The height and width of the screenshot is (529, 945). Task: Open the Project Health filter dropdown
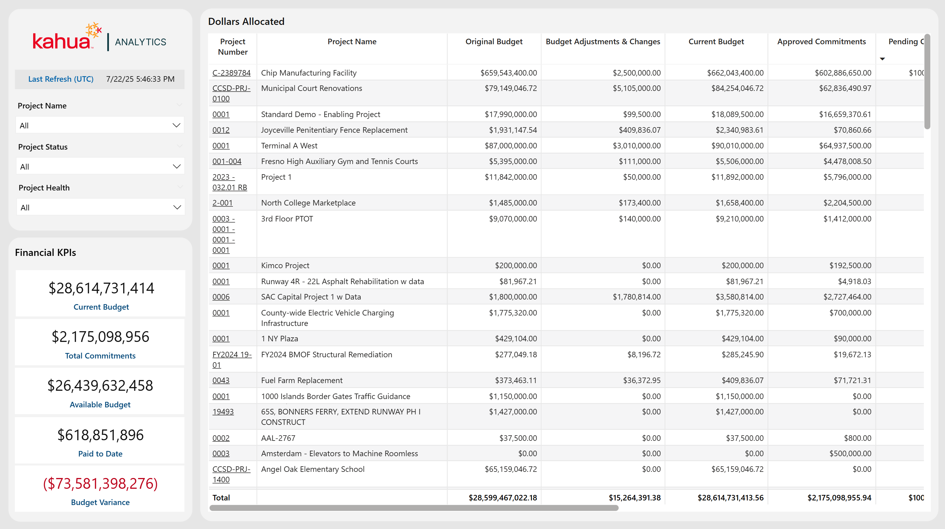coord(100,207)
